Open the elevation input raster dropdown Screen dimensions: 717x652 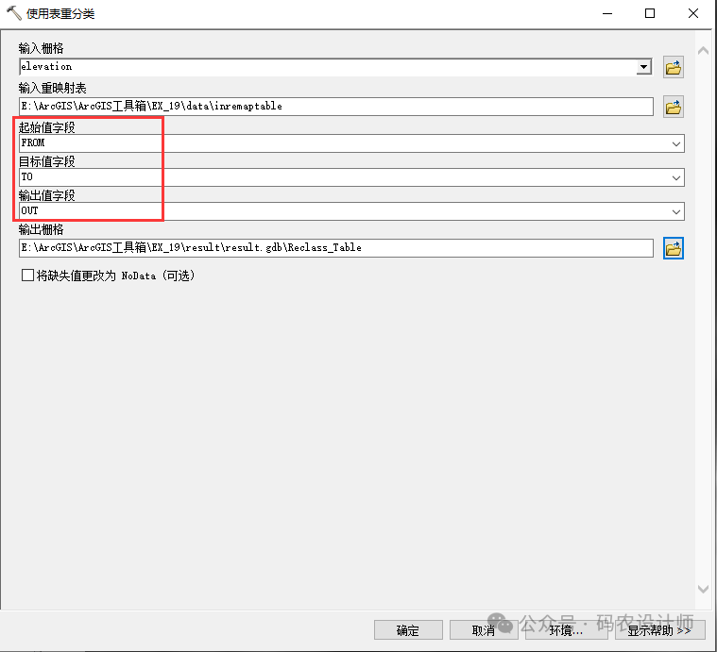tap(643, 67)
